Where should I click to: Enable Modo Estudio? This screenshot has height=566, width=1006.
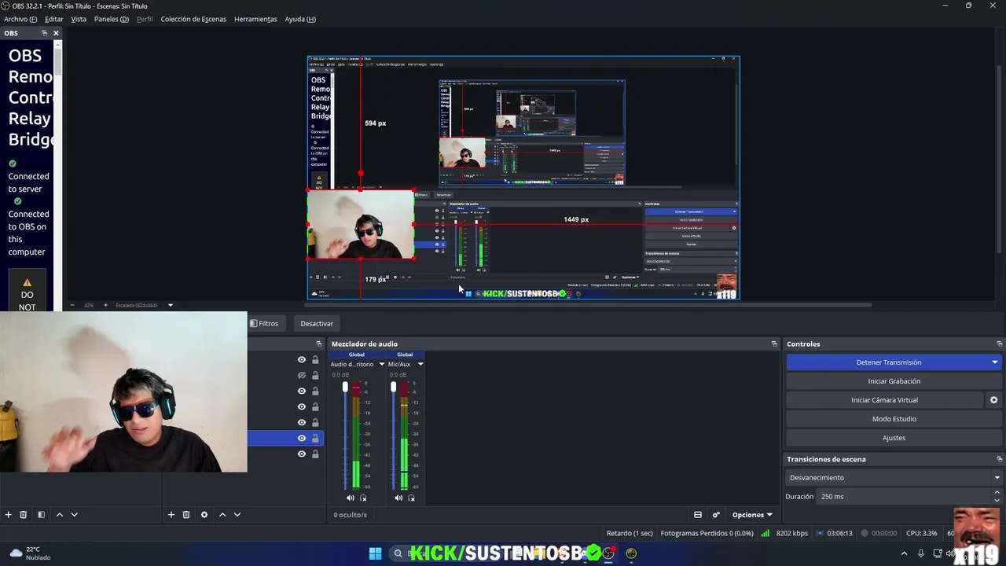pos(894,419)
